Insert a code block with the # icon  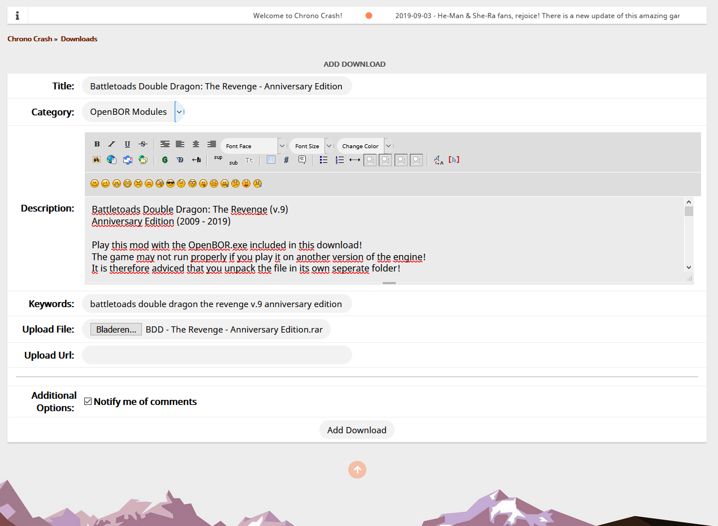[286, 160]
